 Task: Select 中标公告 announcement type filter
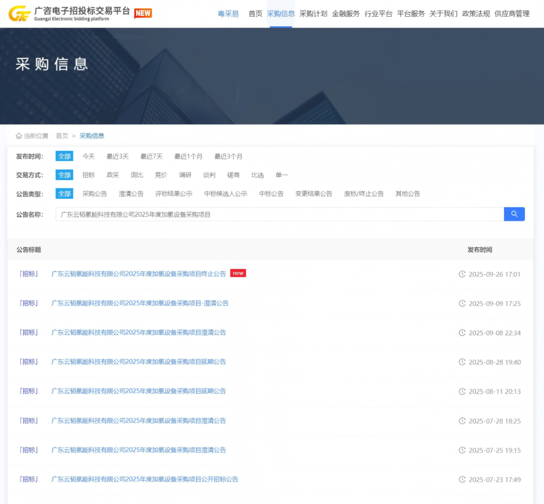pos(271,194)
